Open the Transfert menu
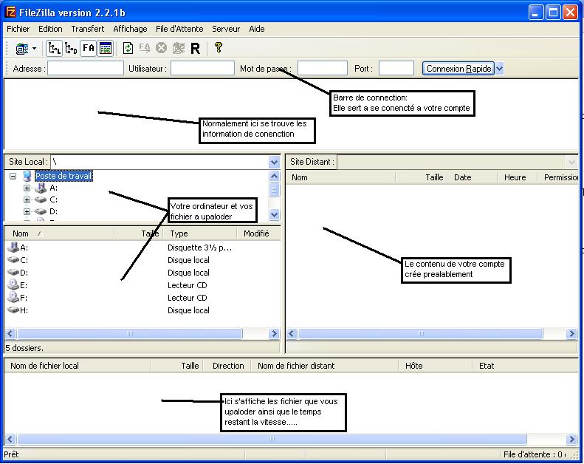This screenshot has height=464, width=584. (x=88, y=29)
